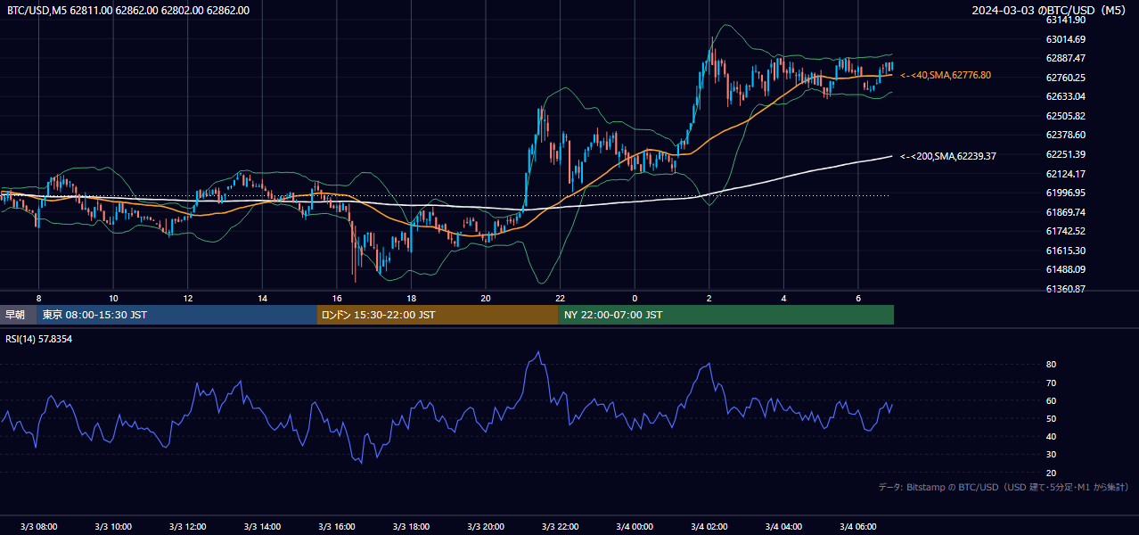Click the RSI axis level 30

1051,455
